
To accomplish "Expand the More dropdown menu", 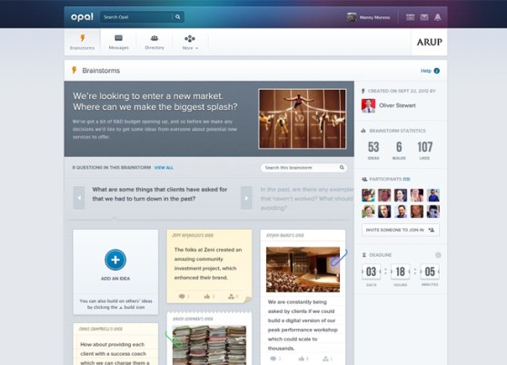I will point(190,42).
